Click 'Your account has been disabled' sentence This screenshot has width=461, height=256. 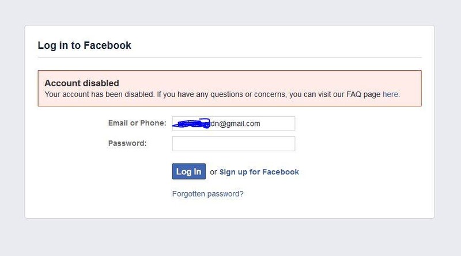(x=100, y=94)
